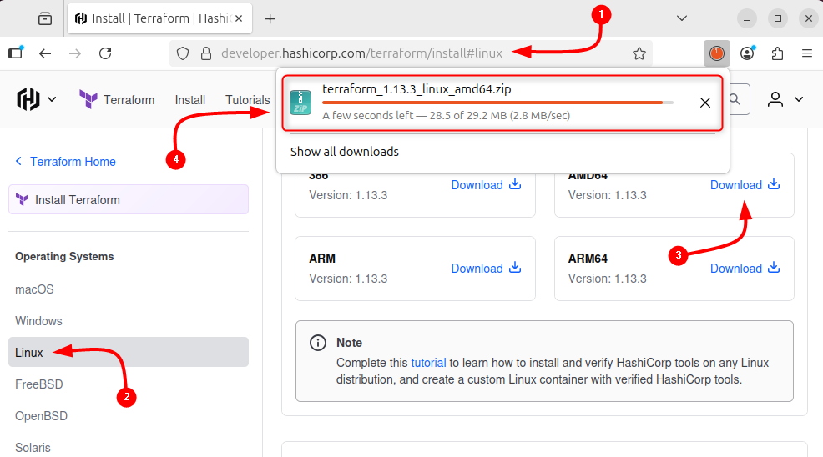Open the extensions puzzle icon

pos(778,53)
